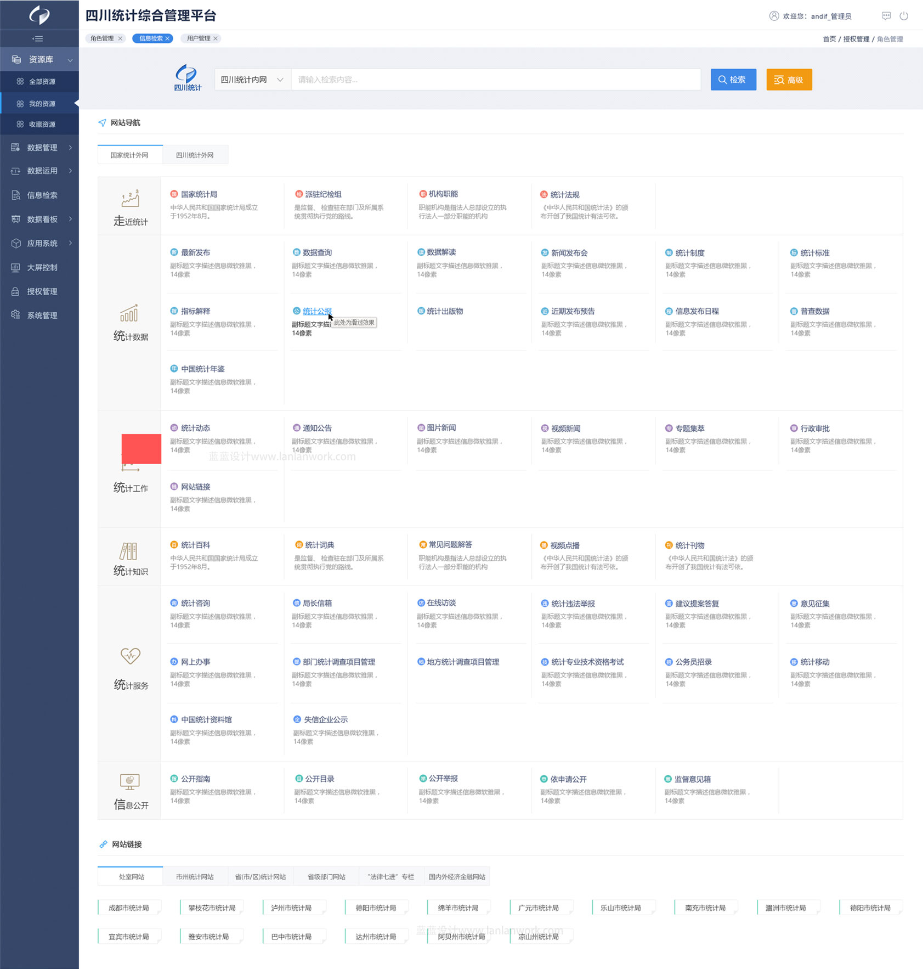
Task: Click the orange 高级 advanced button
Action: tap(789, 80)
